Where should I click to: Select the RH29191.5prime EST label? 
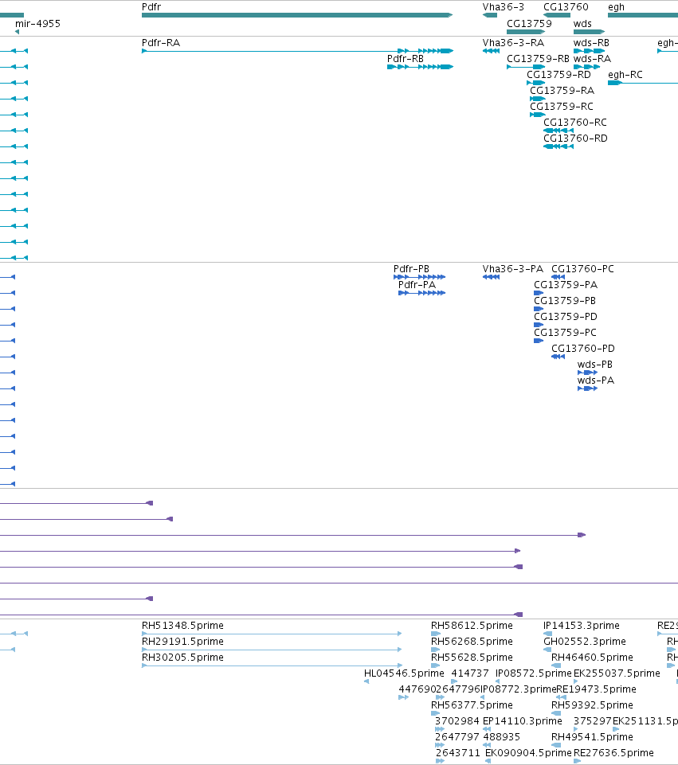click(x=182, y=641)
